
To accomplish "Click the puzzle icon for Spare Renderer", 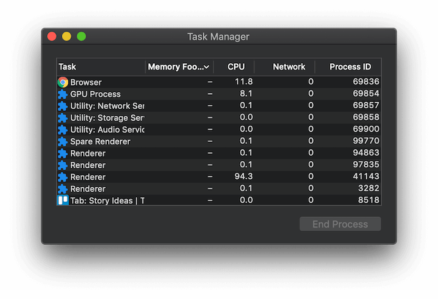I will point(63,141).
